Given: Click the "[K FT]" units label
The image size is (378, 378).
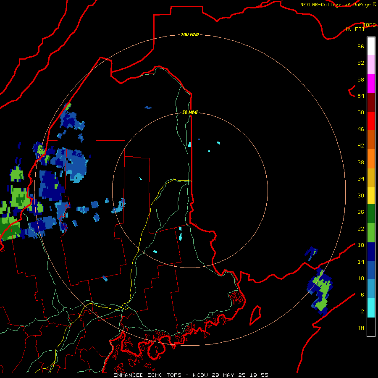Looking at the screenshot, I should pyautogui.click(x=355, y=29).
